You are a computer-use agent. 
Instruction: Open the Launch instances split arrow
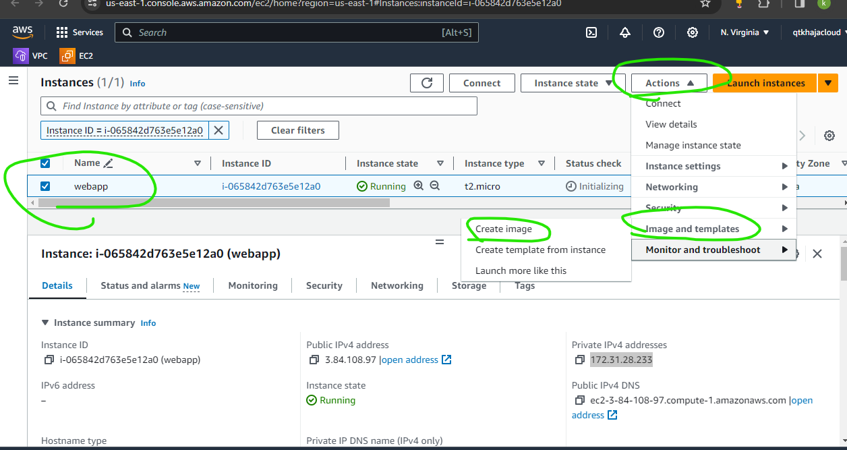point(828,83)
